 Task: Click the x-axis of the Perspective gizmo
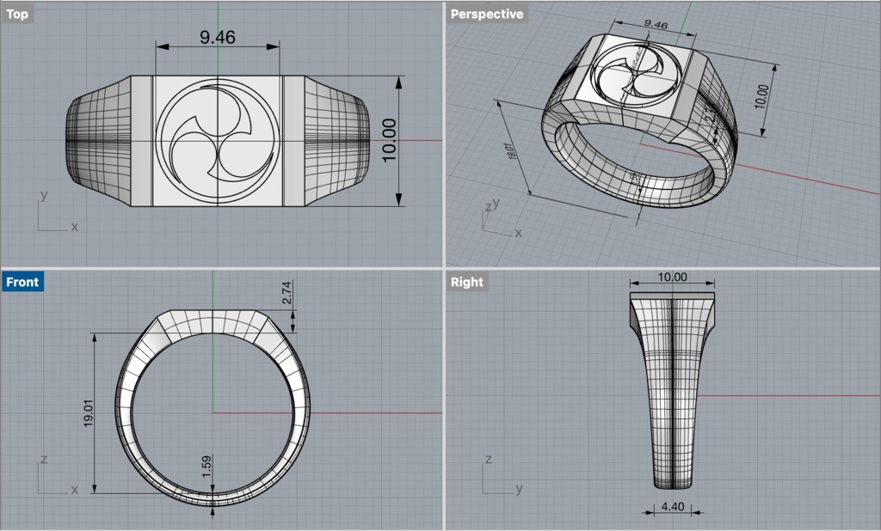coord(520,232)
